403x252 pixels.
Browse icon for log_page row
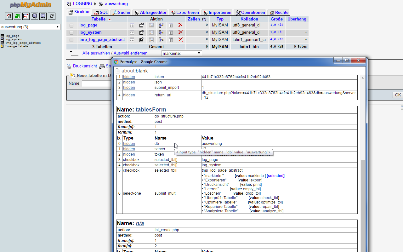pyautogui.click(x=132, y=25)
